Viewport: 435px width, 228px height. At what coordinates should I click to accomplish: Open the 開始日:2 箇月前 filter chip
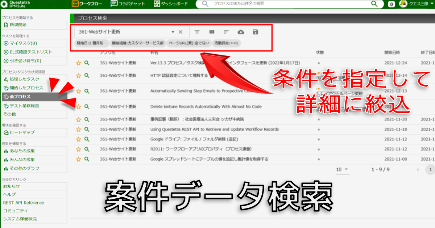click(92, 43)
